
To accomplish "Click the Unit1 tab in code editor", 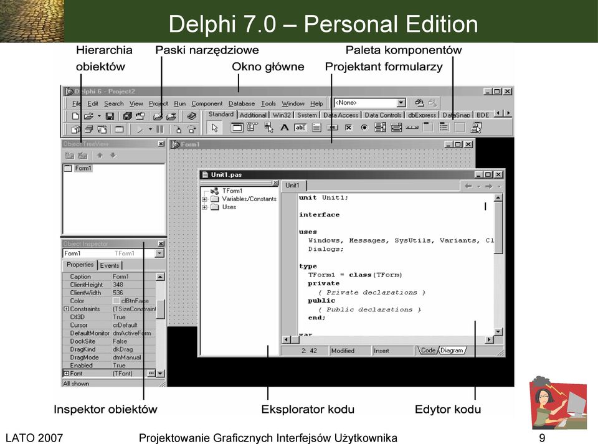I will point(292,185).
